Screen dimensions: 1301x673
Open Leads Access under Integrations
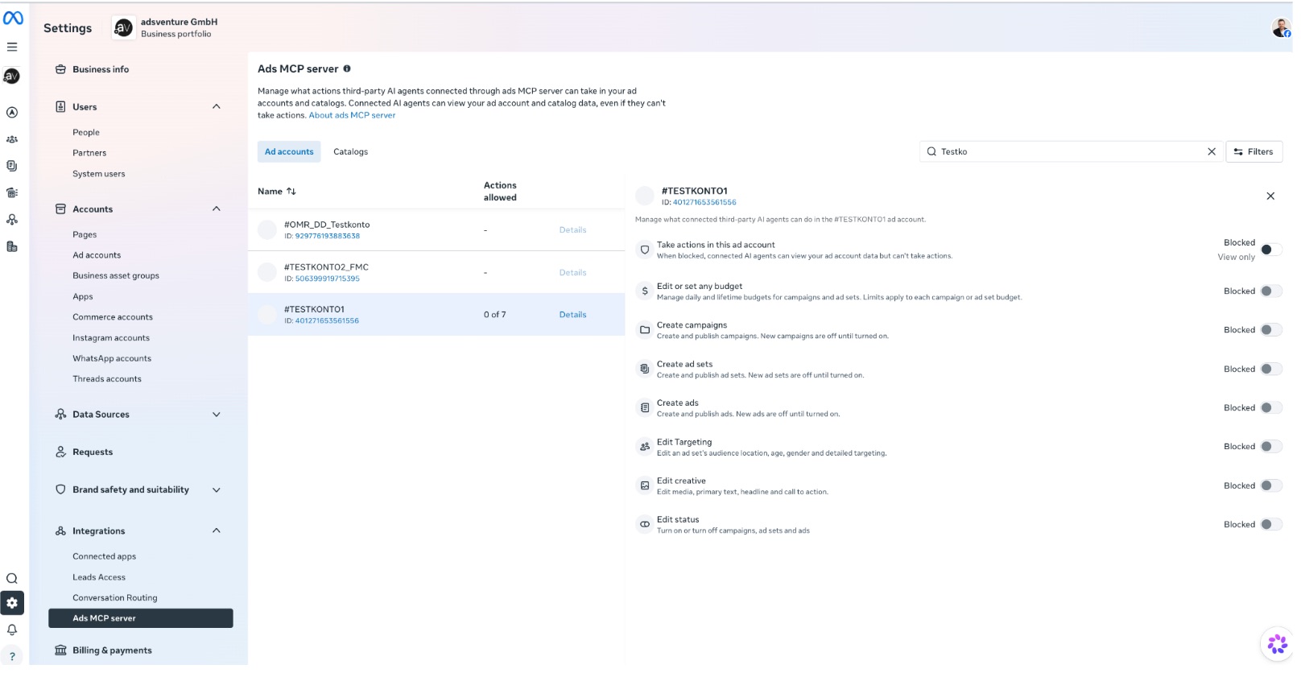click(99, 577)
